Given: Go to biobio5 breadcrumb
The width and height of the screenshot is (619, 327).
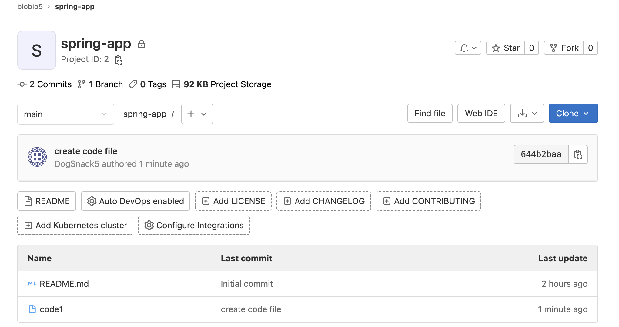Looking at the screenshot, I should [x=30, y=6].
